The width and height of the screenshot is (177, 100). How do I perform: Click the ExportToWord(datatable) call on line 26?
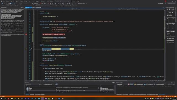51,41
